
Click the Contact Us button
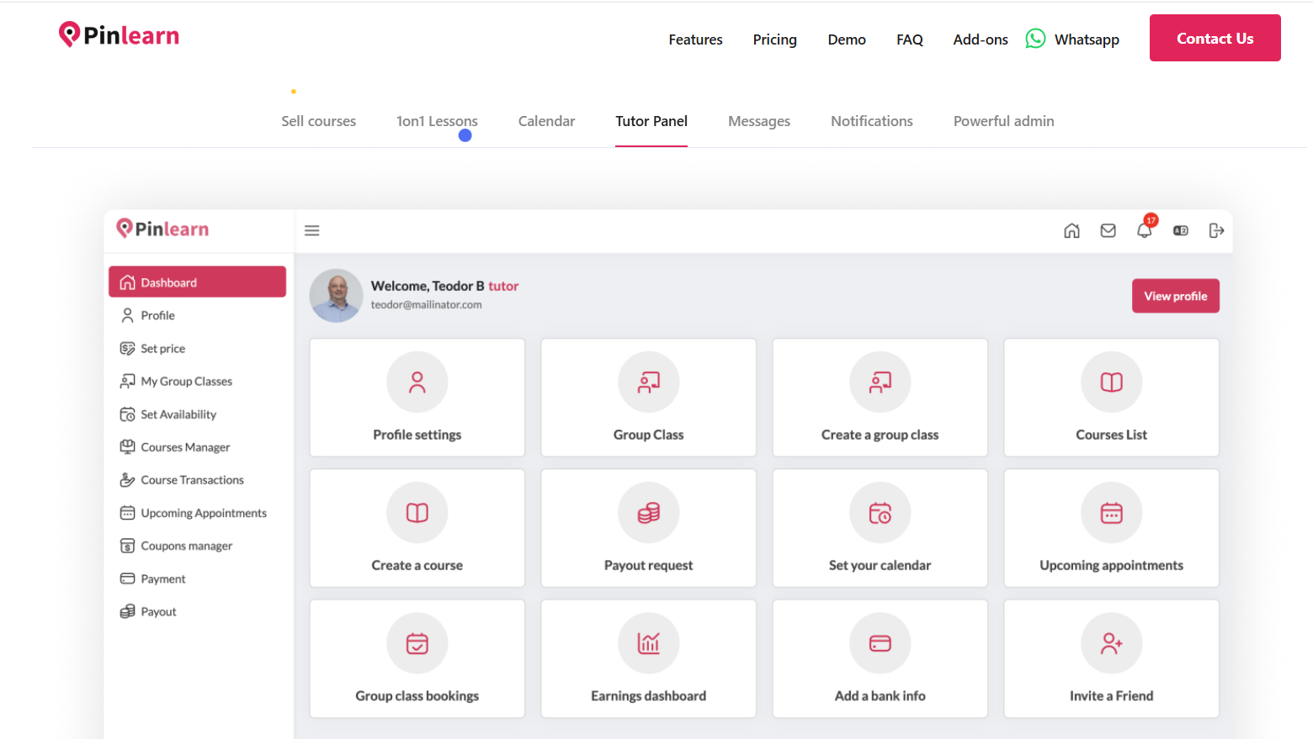(1215, 38)
